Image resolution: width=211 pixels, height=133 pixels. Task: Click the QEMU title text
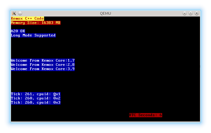tap(105, 13)
